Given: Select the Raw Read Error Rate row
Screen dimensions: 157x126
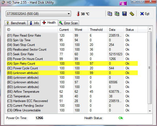Looking at the screenshot, I should pos(72,35).
